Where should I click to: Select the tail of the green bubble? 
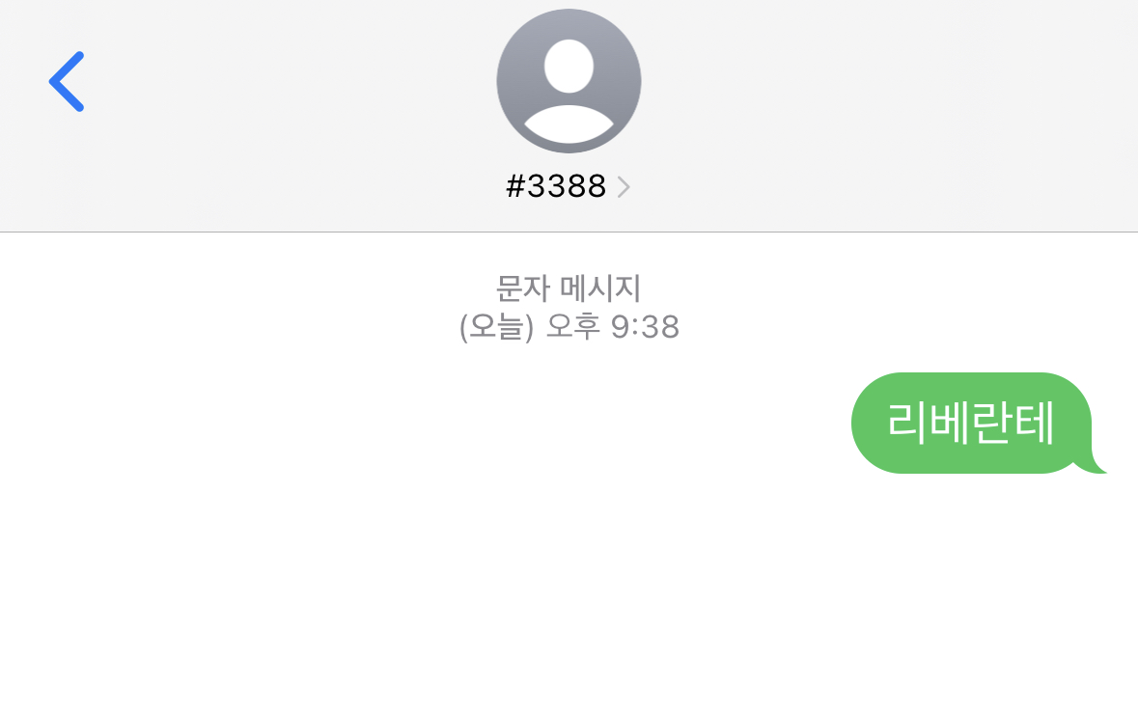coord(1090,464)
